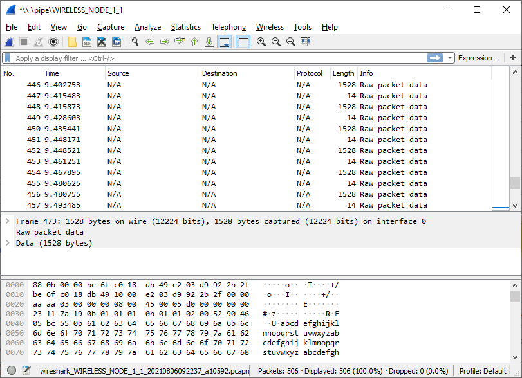
Task: Open the Statistics menu
Action: pos(186,27)
